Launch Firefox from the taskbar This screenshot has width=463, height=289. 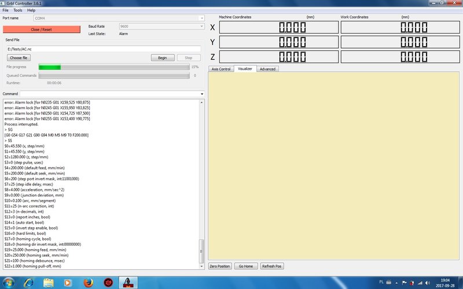point(89,283)
